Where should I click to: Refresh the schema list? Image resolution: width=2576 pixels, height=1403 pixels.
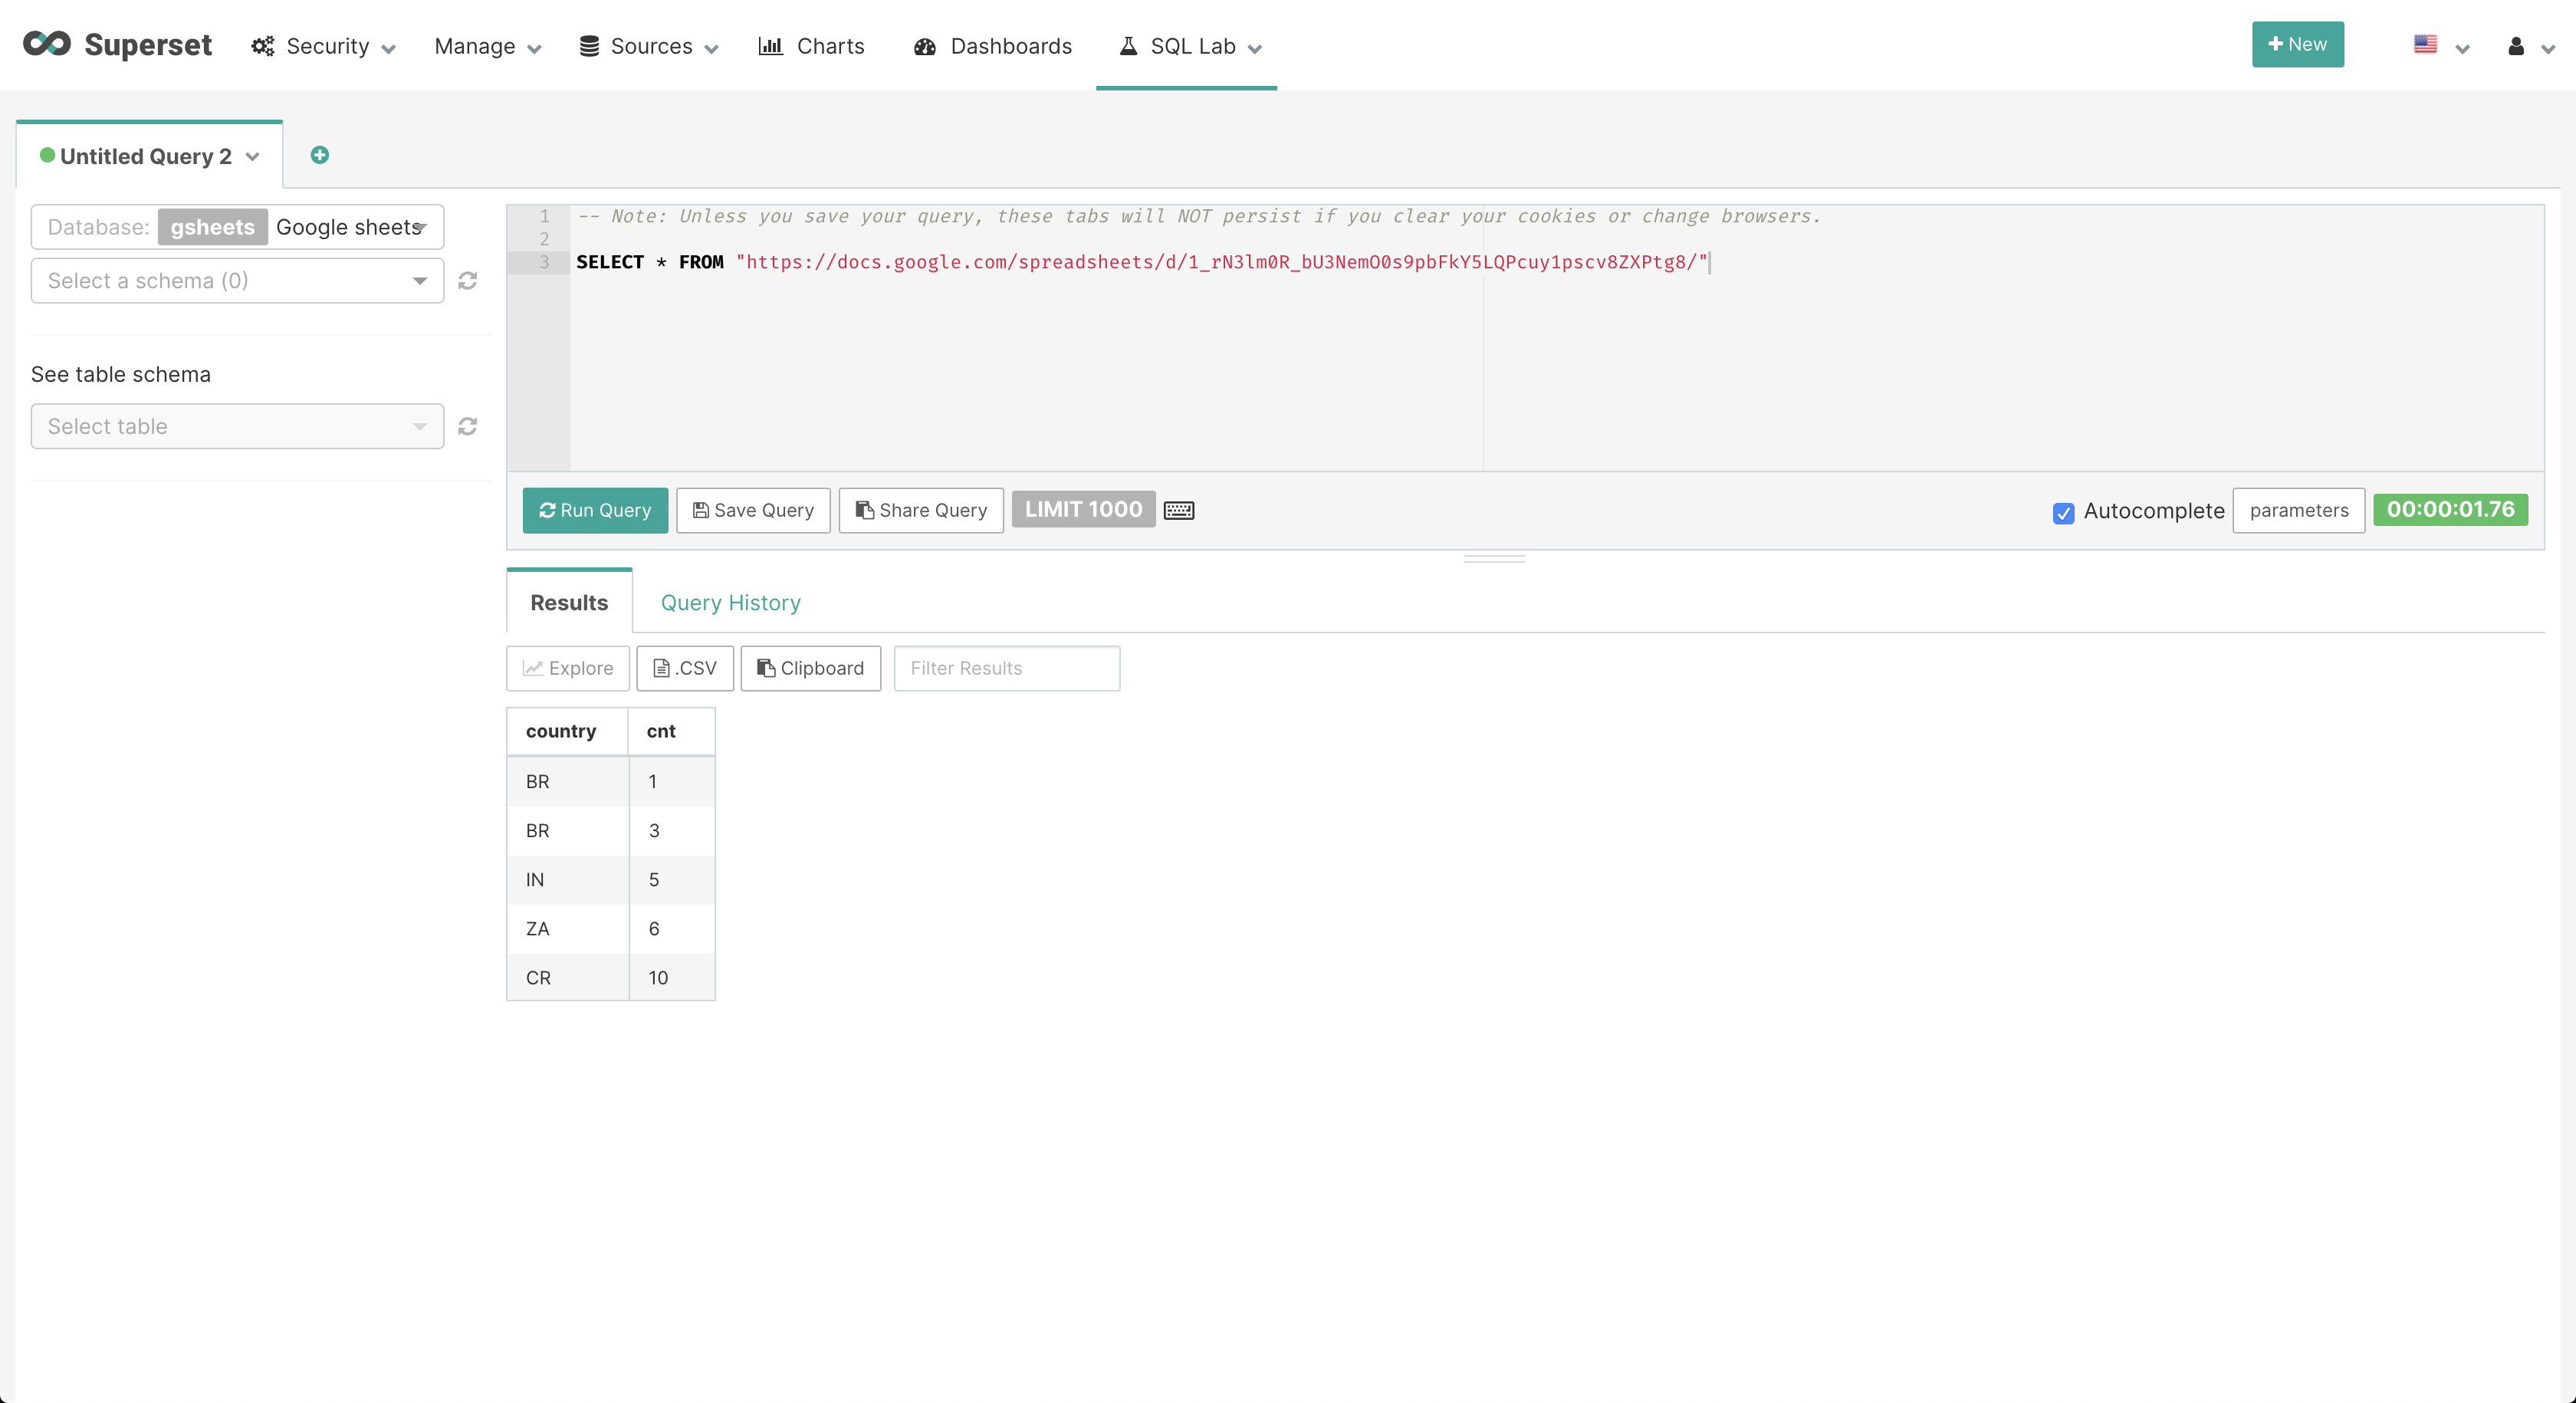coord(467,280)
